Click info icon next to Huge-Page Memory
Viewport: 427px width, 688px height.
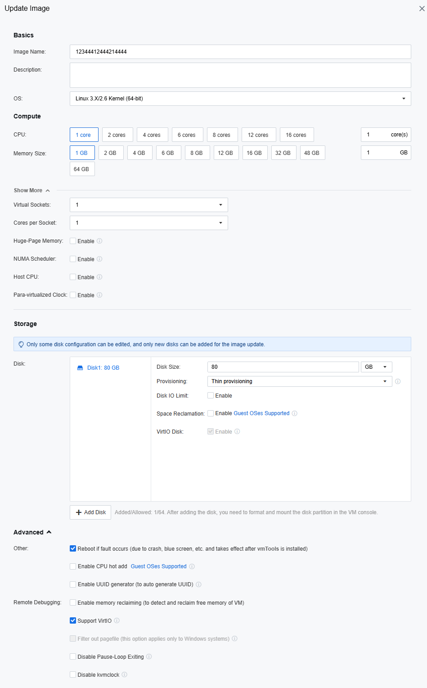(x=99, y=241)
